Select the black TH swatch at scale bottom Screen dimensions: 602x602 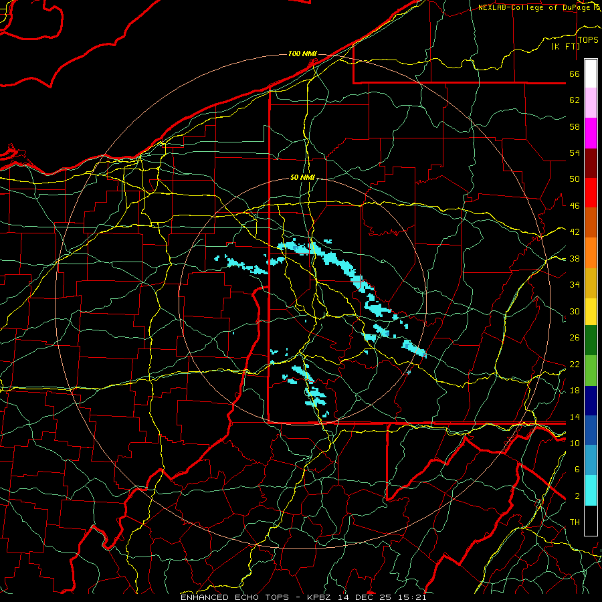591,520
